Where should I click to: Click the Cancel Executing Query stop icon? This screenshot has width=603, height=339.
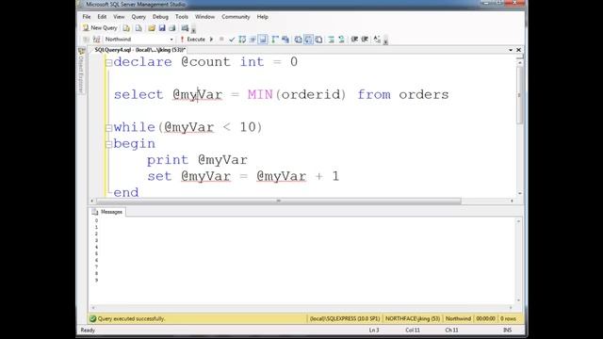(221, 40)
